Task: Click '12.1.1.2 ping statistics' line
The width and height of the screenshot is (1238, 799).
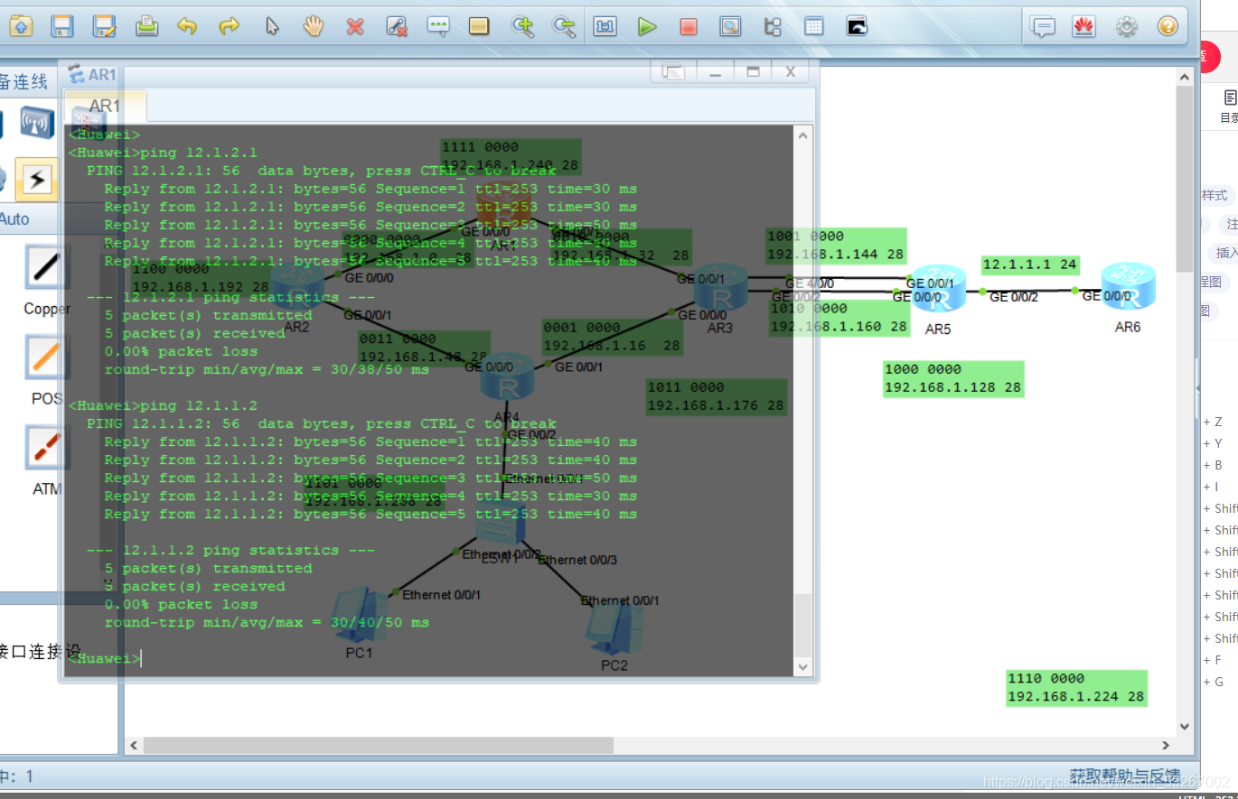Action: pos(230,551)
